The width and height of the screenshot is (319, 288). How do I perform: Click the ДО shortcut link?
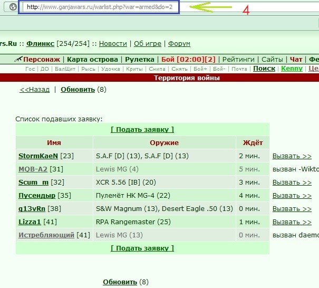coord(44,69)
